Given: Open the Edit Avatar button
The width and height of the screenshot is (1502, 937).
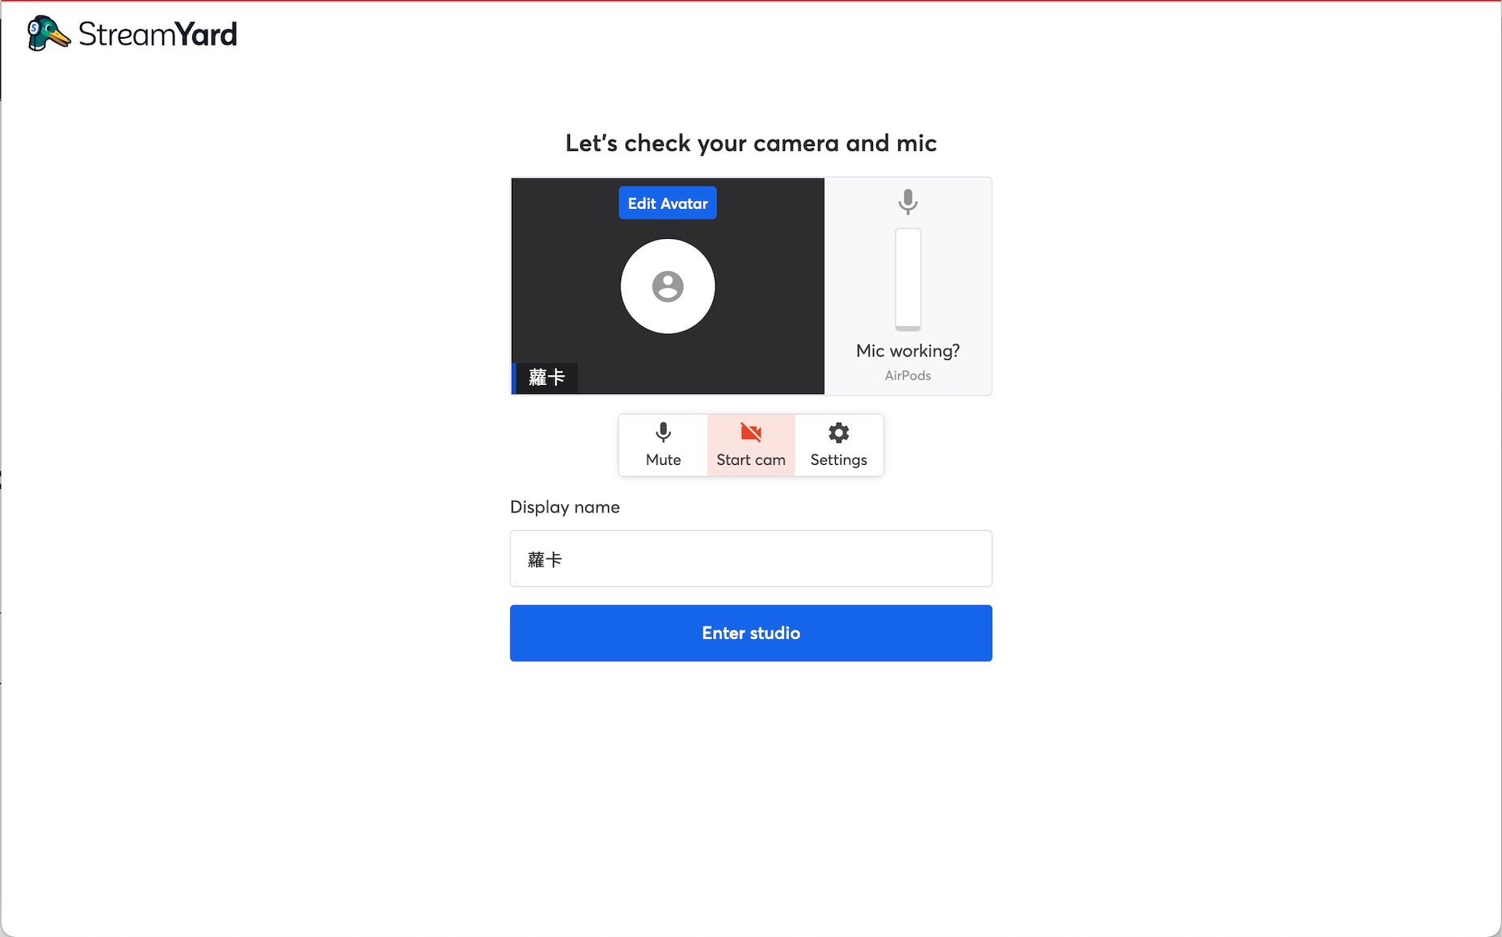Looking at the screenshot, I should tap(667, 203).
